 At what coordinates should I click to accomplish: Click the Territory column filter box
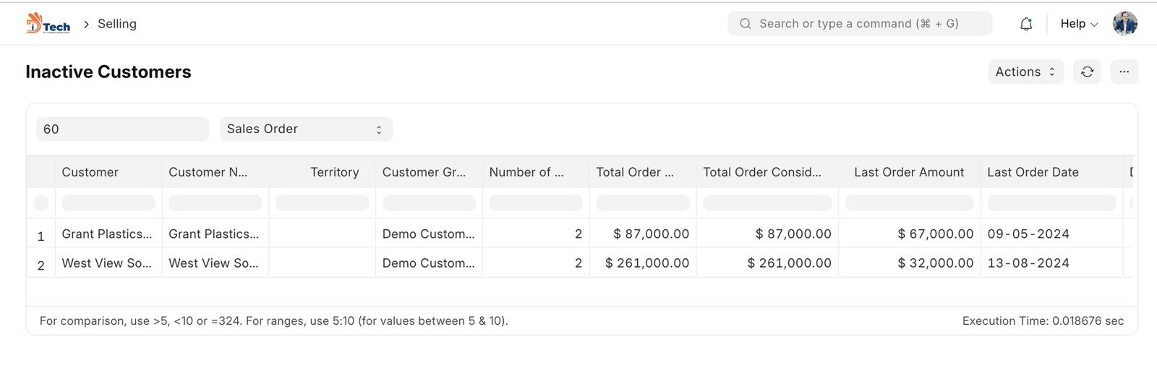coord(322,203)
